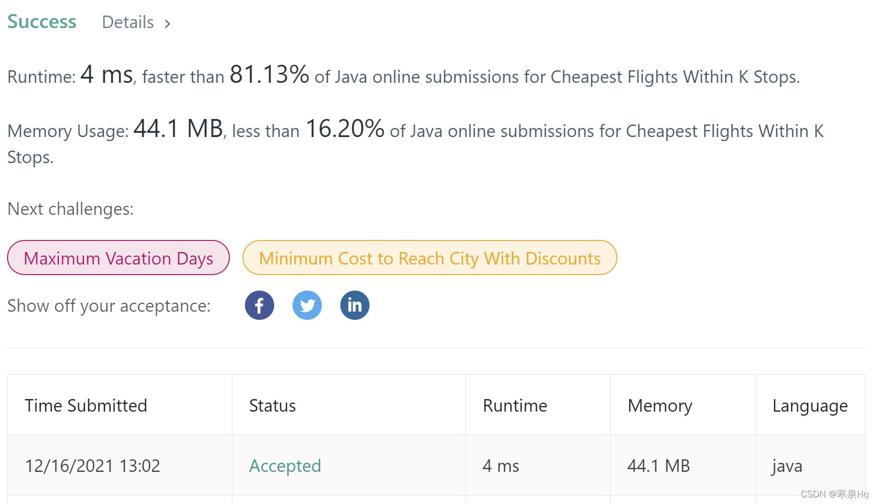876x504 pixels.
Task: Select the Memory column header
Action: pos(660,406)
